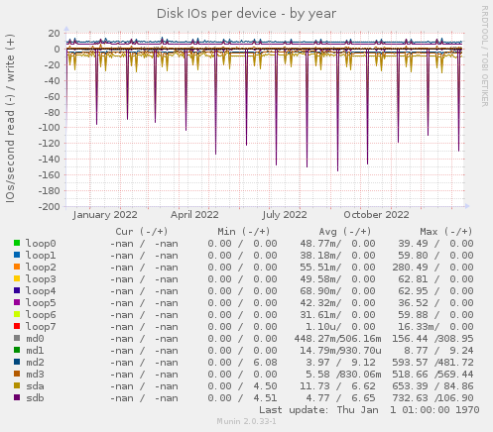Click the sdb max value 732.63
The width and height of the screenshot is (493, 432).
[x=410, y=398]
